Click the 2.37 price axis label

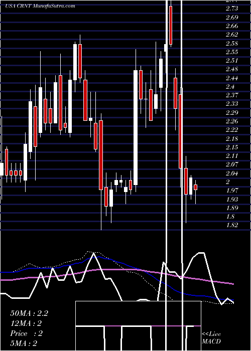pyautogui.click(x=232, y=95)
